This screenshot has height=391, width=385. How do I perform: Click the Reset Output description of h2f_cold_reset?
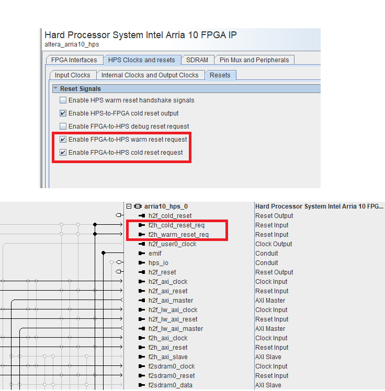274,216
